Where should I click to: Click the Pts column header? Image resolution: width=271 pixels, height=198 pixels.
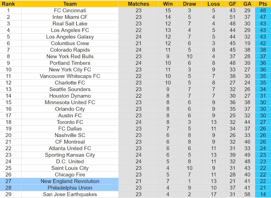click(262, 4)
